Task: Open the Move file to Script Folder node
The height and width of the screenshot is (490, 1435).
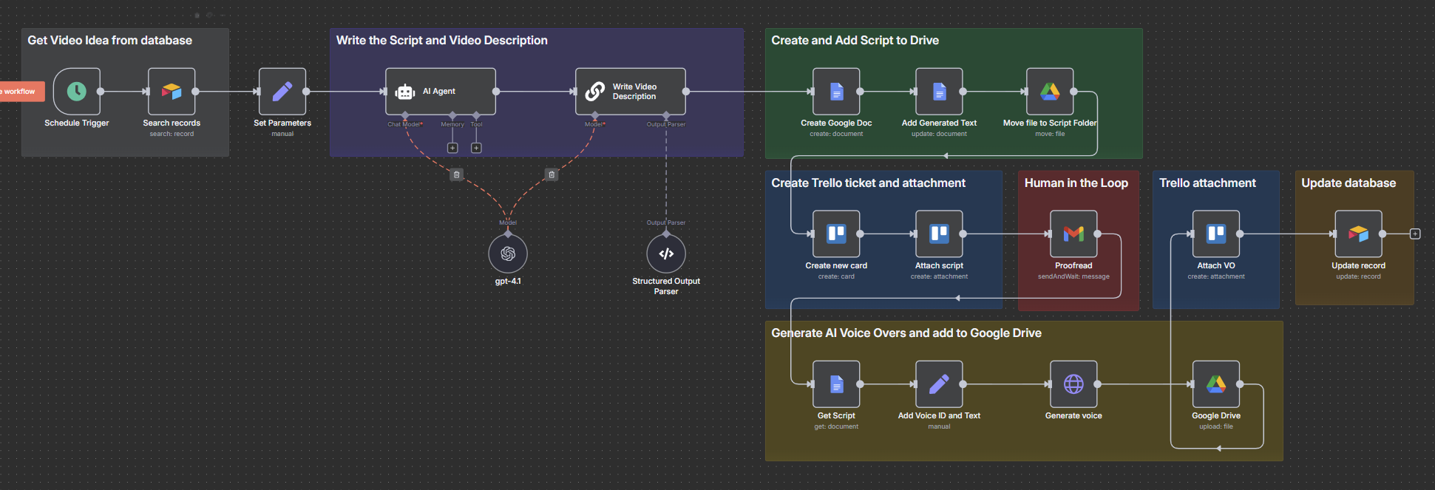Action: coord(1050,92)
